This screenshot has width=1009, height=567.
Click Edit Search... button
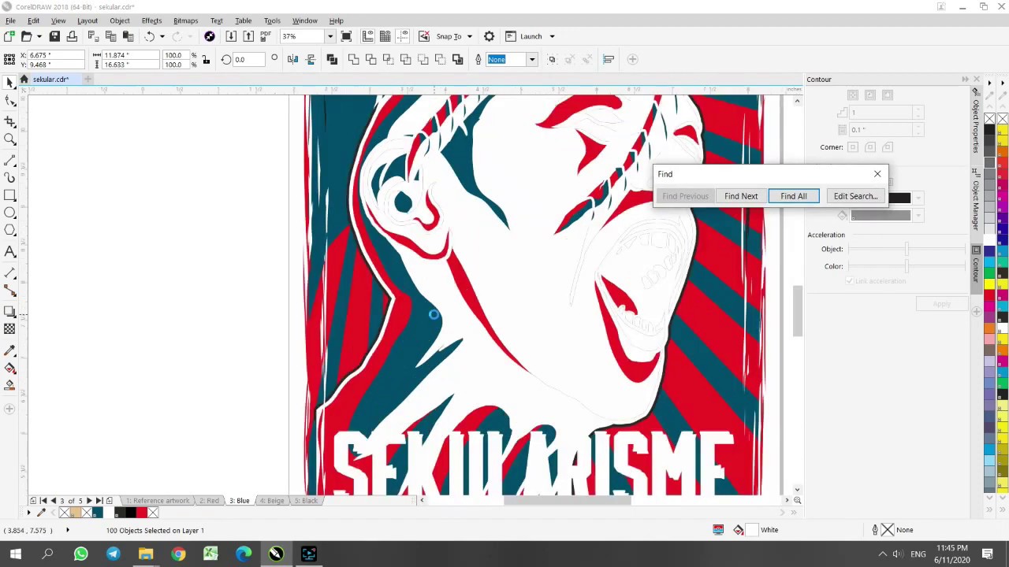855,196
